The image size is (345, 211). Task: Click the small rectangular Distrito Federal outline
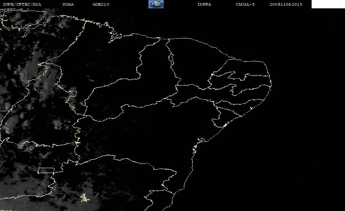tap(46, 170)
